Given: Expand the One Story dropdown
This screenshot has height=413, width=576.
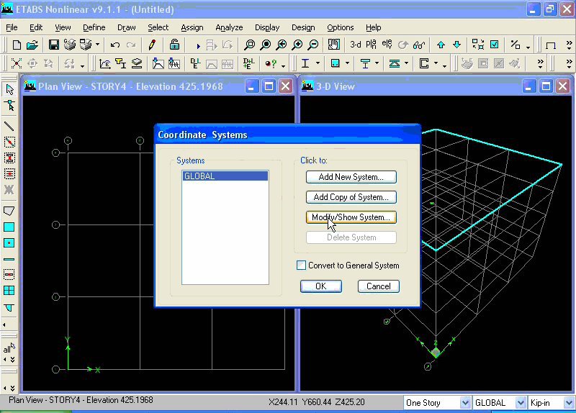Looking at the screenshot, I should [x=464, y=403].
